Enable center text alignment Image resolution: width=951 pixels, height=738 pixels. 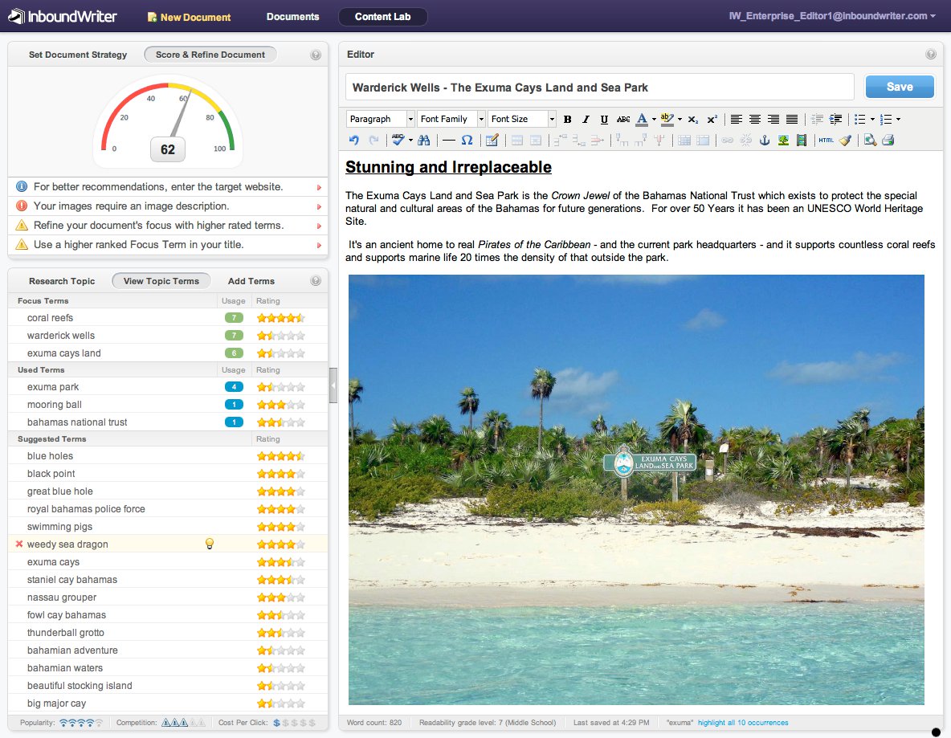tap(755, 119)
